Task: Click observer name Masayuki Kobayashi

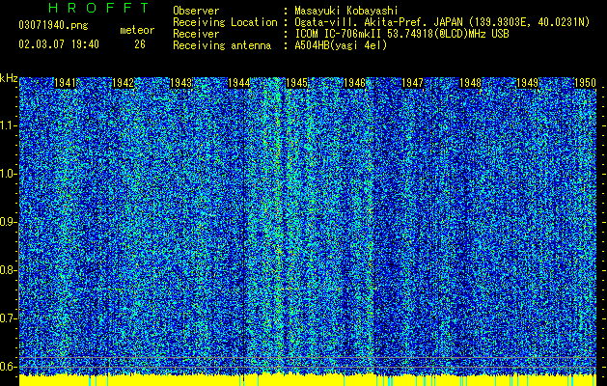Action: tap(346, 11)
